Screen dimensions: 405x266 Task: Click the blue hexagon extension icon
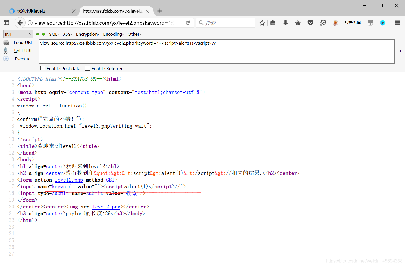(383, 23)
